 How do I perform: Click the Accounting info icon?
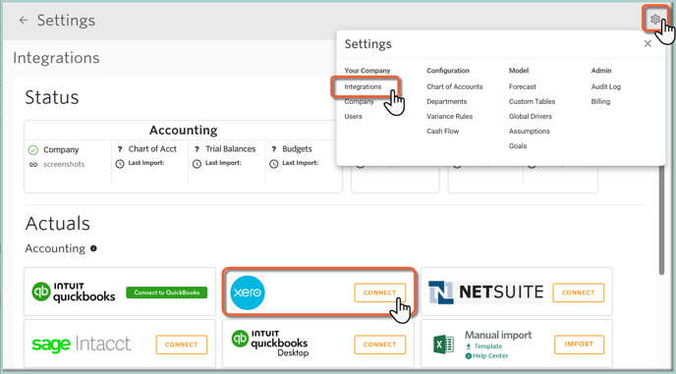(93, 248)
